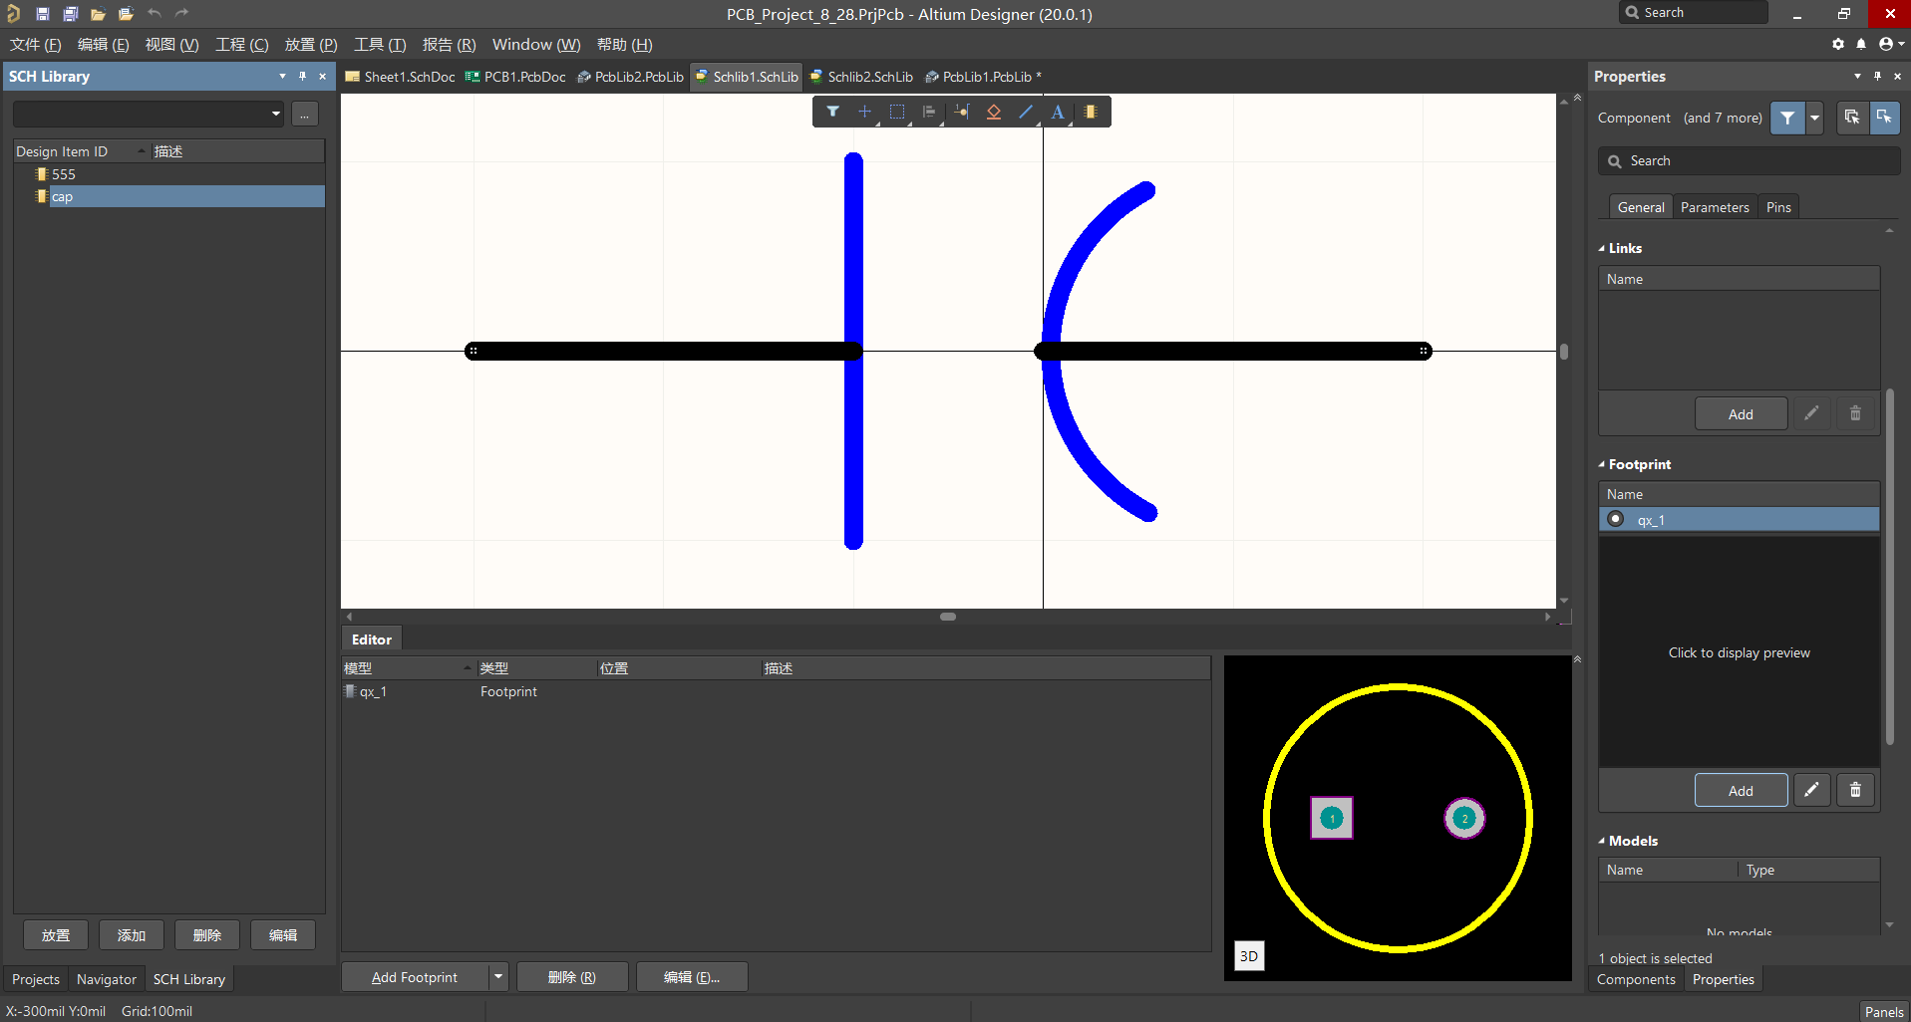Image resolution: width=1911 pixels, height=1022 pixels.
Task: Close the SCH Library panel
Action: click(x=322, y=76)
